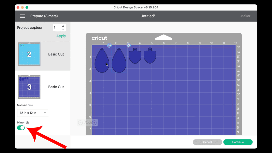Open the hamburger menu

[23, 16]
